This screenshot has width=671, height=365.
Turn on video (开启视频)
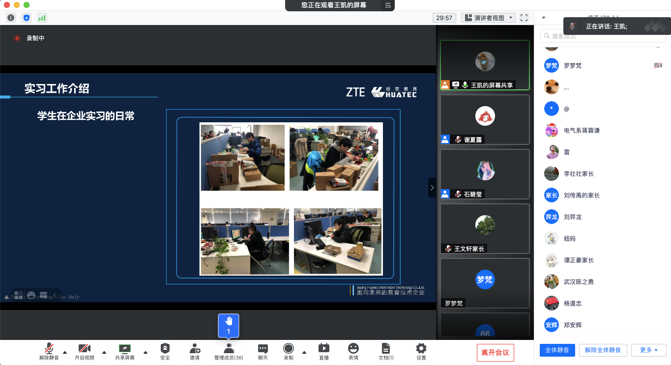pos(85,351)
